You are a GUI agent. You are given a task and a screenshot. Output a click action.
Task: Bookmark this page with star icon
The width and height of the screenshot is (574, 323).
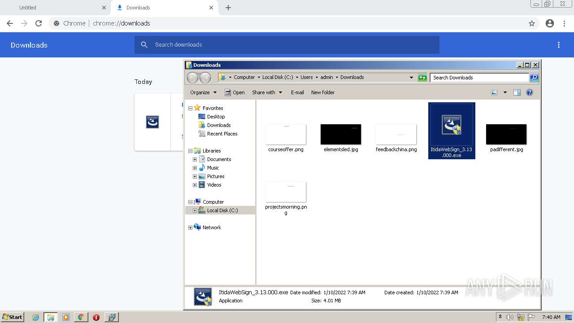coord(532,23)
